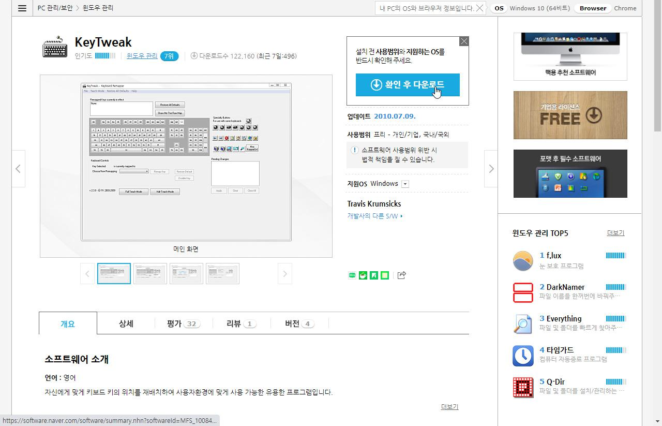Select the second screenshot thumbnail
This screenshot has height=426, width=662.
[150, 273]
